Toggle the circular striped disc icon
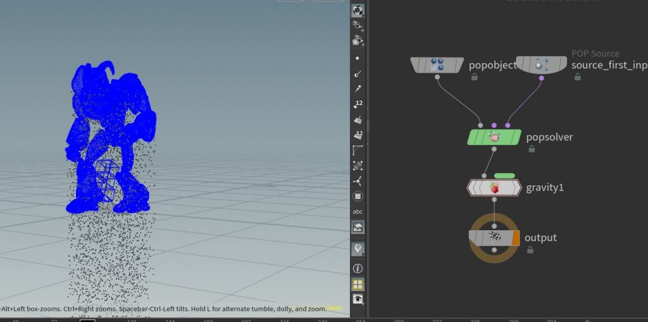The image size is (648, 322). click(358, 196)
